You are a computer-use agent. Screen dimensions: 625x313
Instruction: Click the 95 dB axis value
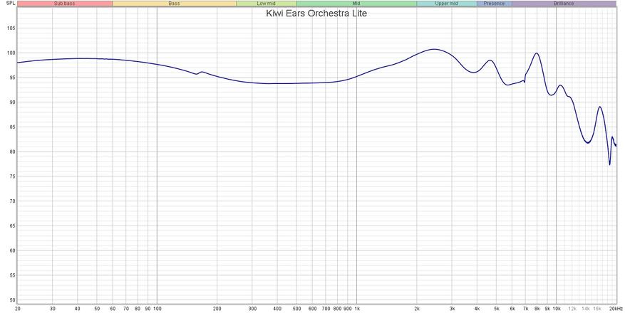click(12, 78)
